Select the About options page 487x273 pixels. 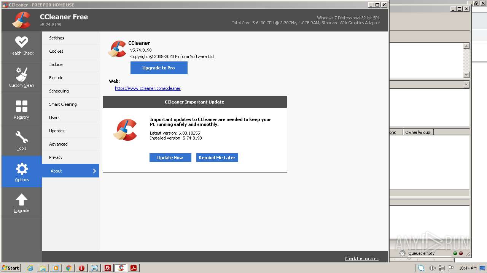(x=70, y=171)
